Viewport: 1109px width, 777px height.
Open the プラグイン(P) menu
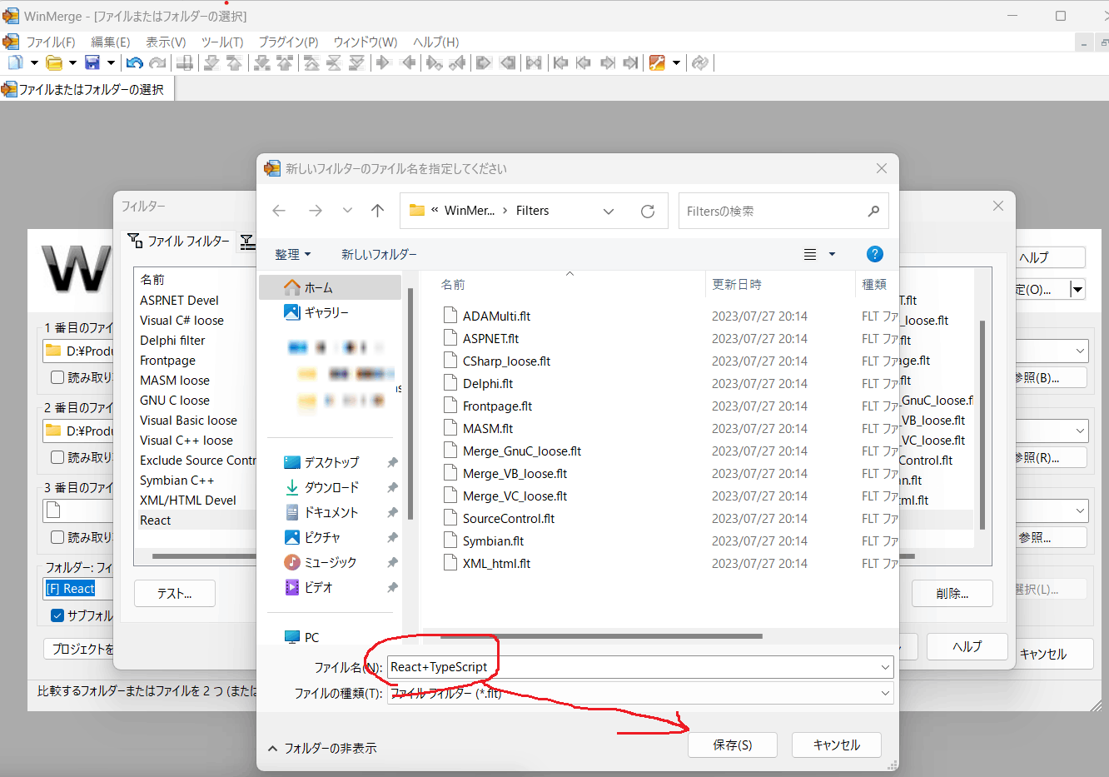click(x=288, y=42)
